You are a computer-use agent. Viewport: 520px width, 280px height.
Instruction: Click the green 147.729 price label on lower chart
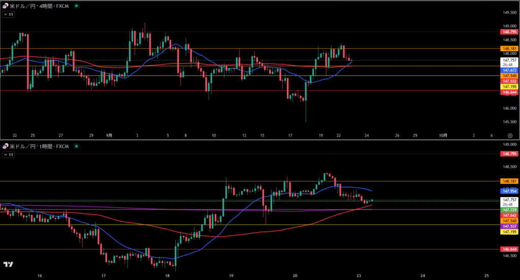509,209
